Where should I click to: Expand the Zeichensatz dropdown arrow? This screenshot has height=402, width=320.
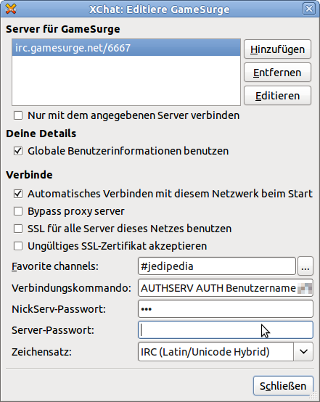[303, 351]
